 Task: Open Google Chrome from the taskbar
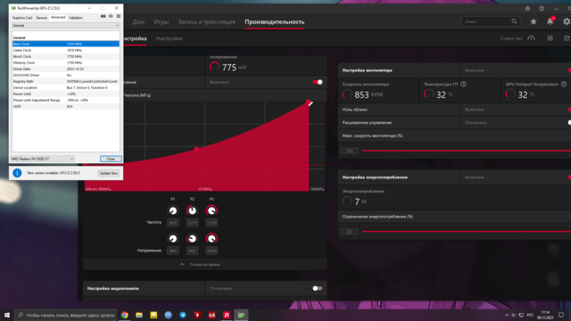click(x=125, y=315)
